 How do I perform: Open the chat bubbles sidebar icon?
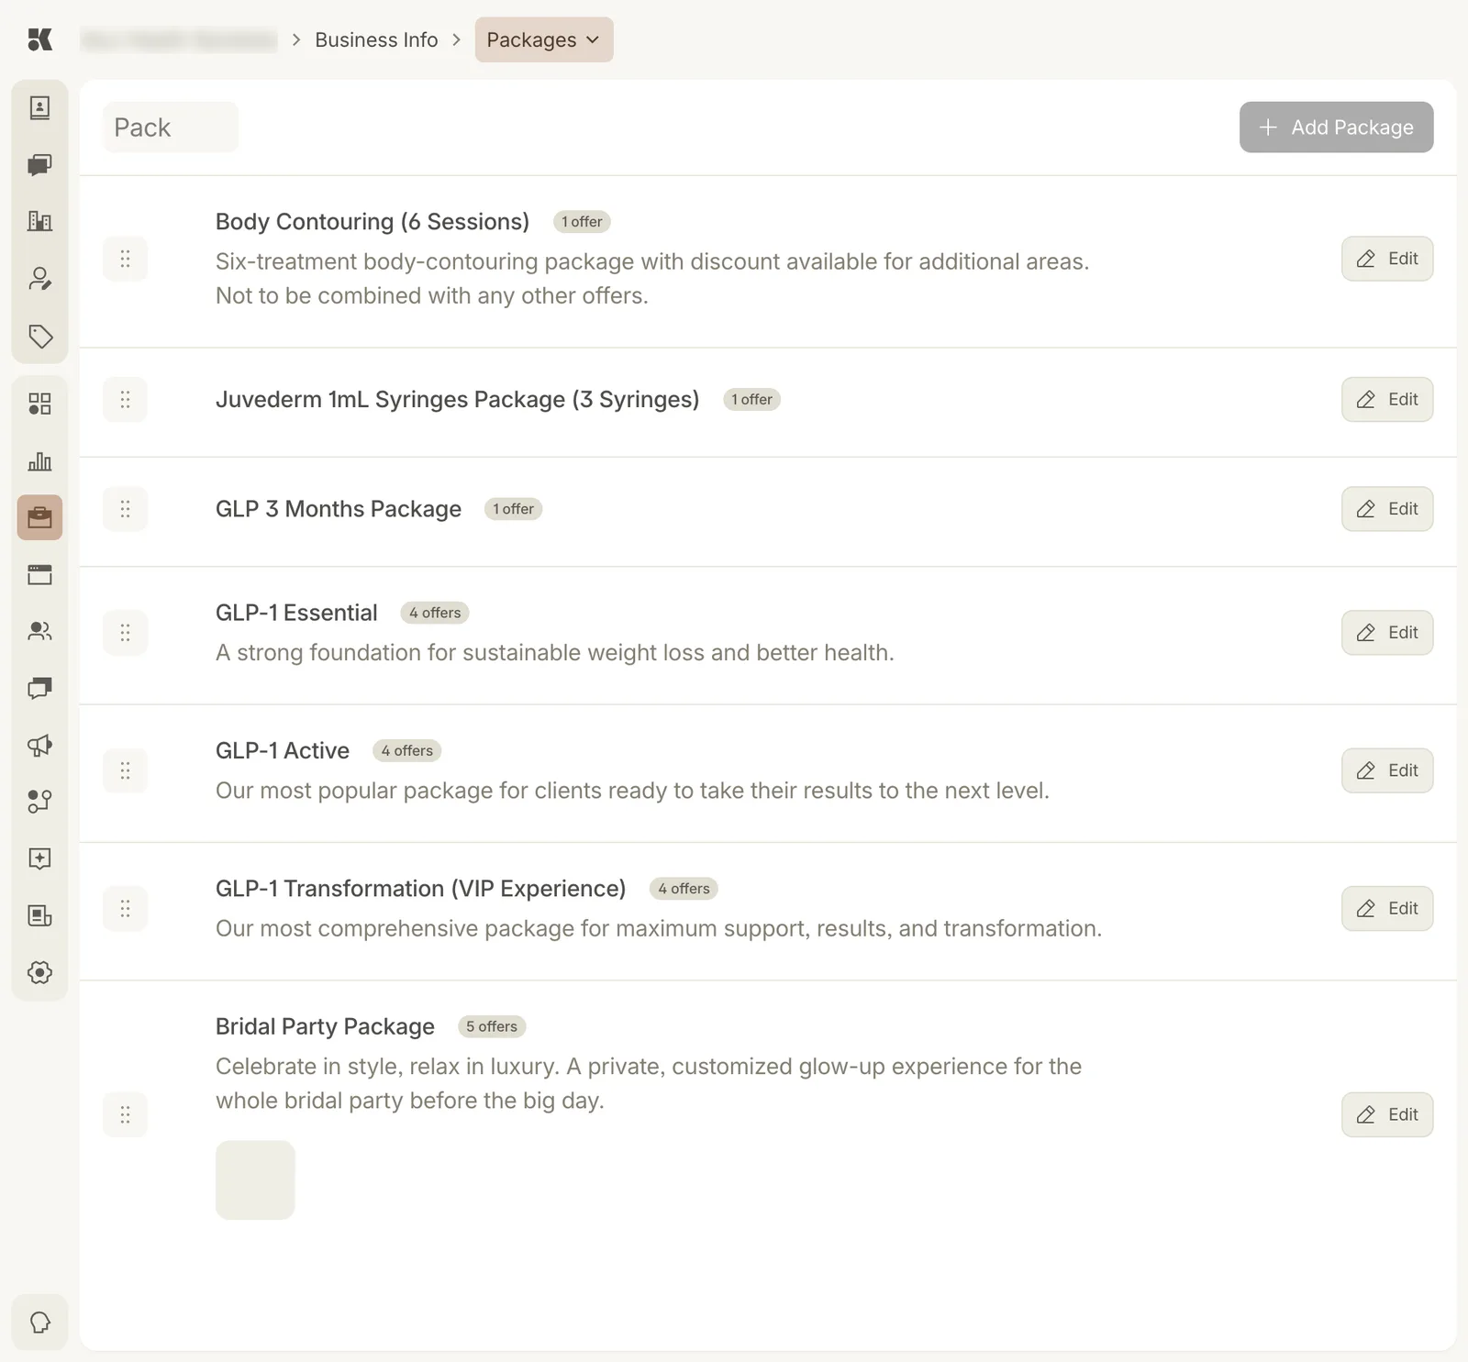(39, 165)
